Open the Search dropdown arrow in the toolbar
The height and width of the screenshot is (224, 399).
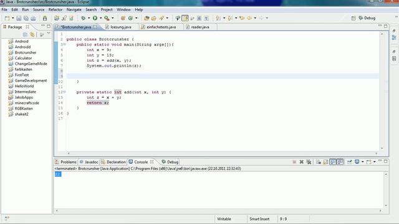point(167,18)
